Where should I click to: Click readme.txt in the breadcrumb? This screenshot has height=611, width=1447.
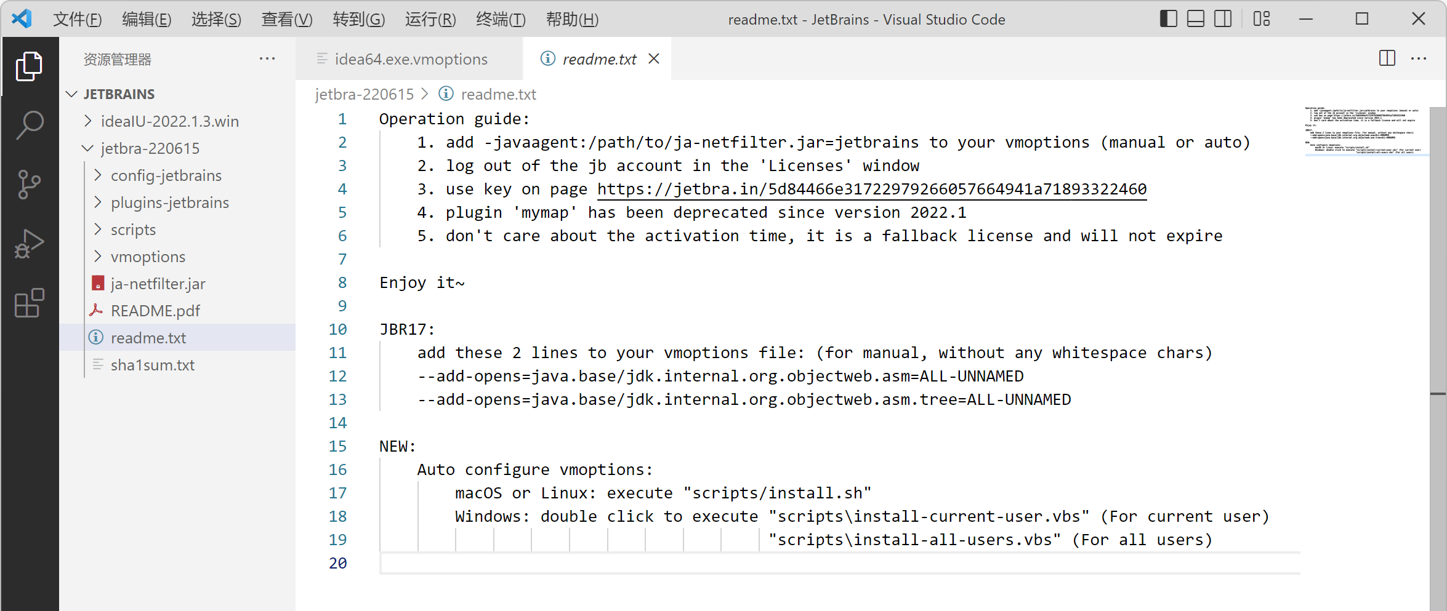point(499,94)
